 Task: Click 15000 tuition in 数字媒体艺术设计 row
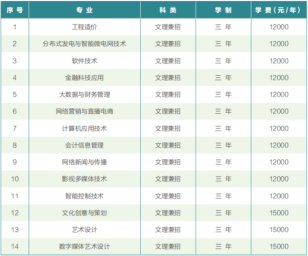(x=279, y=247)
